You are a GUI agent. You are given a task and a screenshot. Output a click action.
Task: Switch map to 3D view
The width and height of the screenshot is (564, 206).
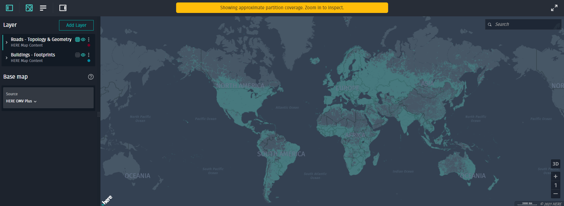[556, 164]
